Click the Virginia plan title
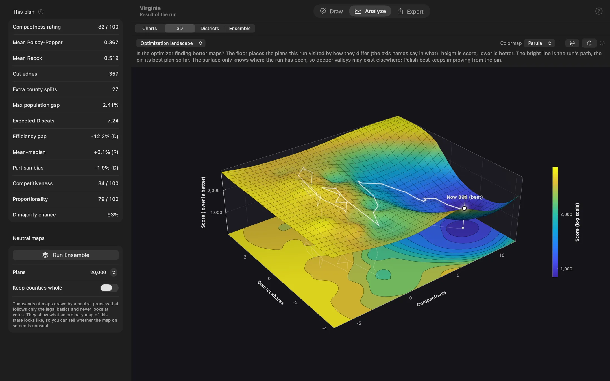Image resolution: width=610 pixels, height=381 pixels. coord(150,8)
